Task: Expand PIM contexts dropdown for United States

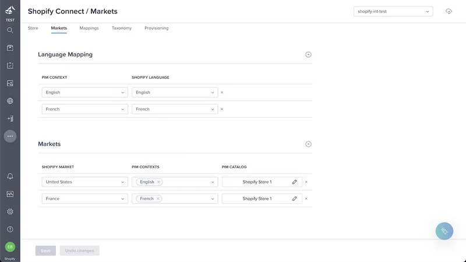Action: pos(213,182)
